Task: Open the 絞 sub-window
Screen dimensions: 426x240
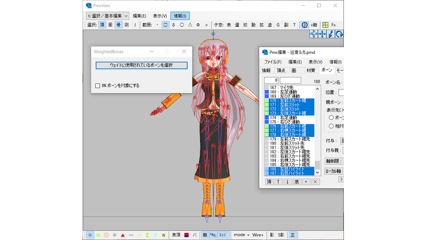Action: 245,25
